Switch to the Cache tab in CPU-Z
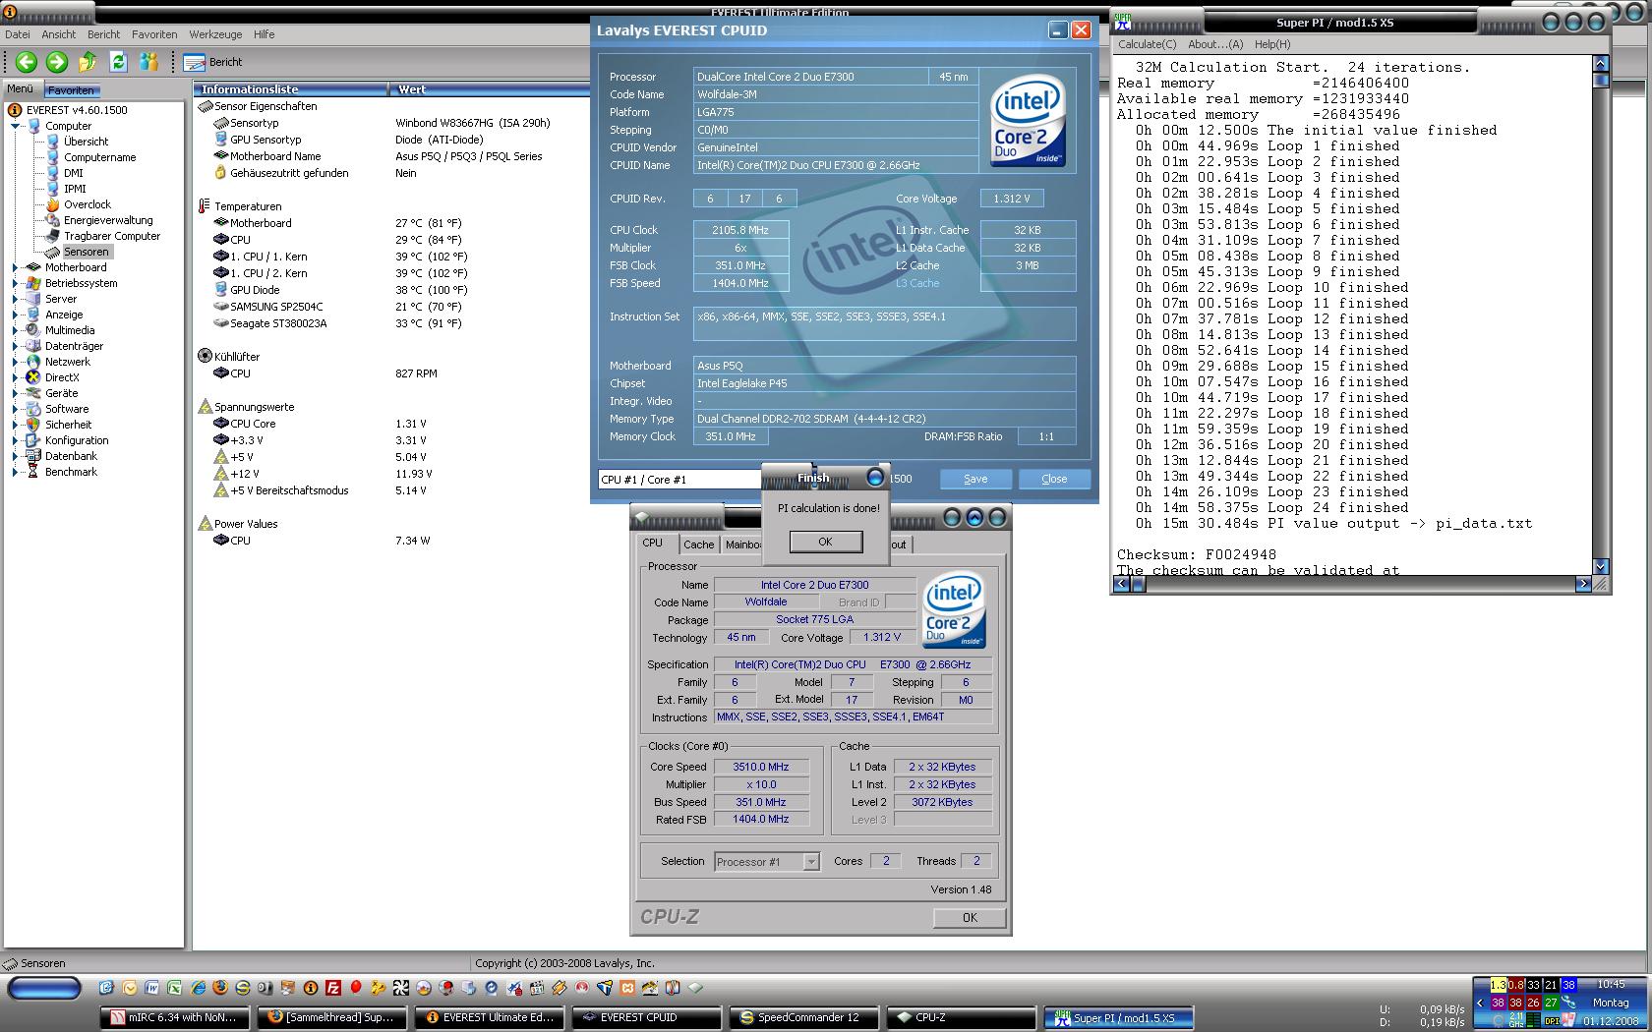 (x=698, y=545)
